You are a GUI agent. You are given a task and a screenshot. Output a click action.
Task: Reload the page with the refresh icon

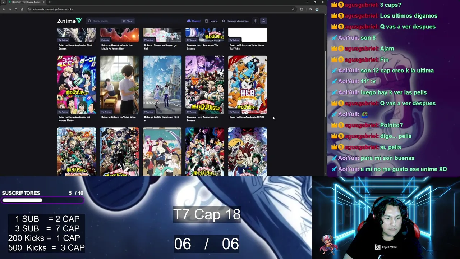[x=16, y=9]
